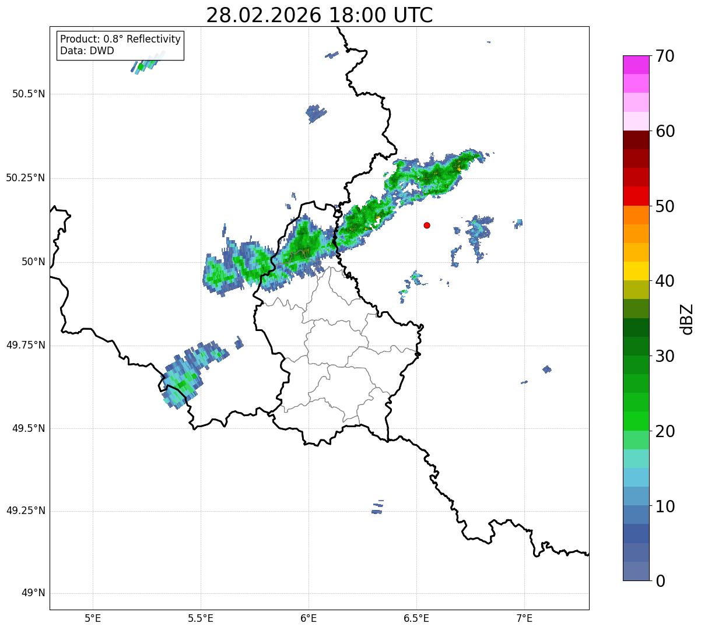Screen dimensions: 701x630
Task: Click the small radar echo near 50.45°N 6°E
Action: pyautogui.click(x=316, y=114)
